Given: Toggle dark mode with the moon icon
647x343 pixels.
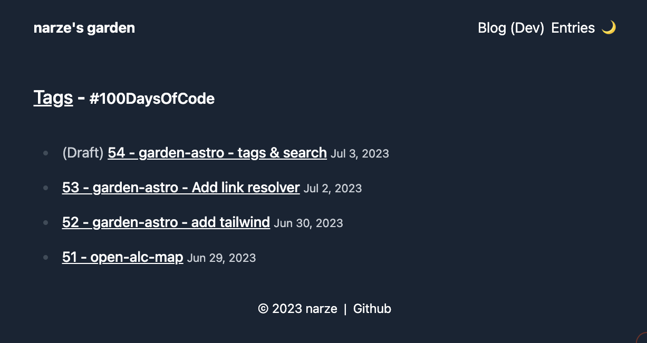Looking at the screenshot, I should [609, 27].
